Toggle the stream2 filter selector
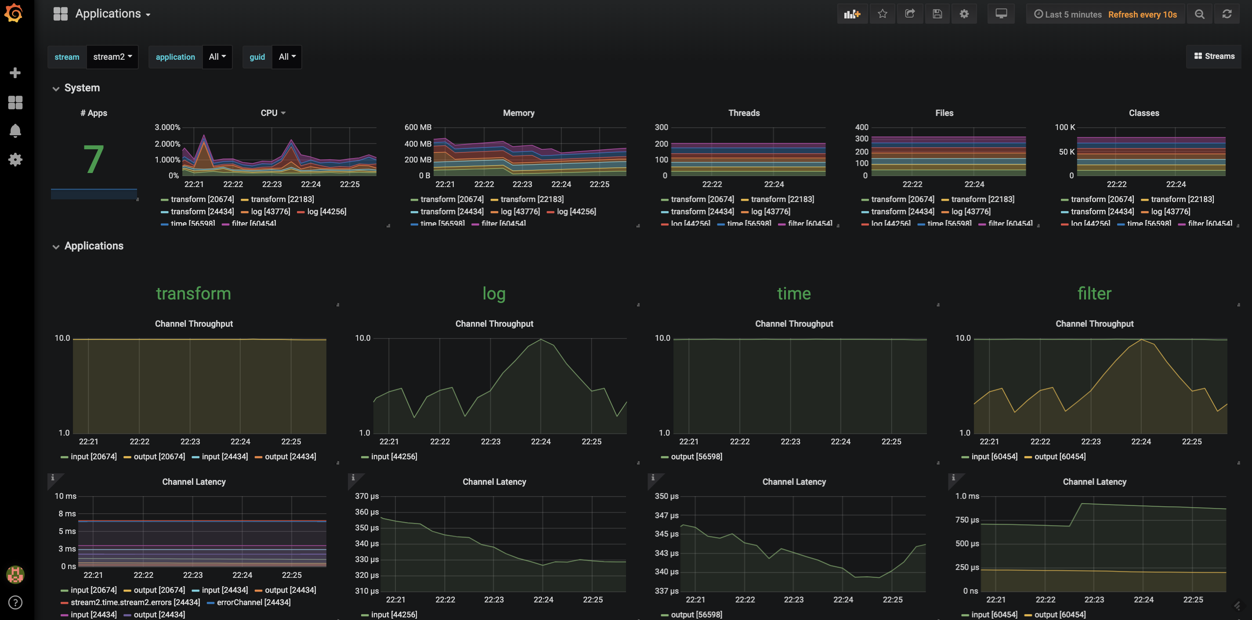1252x620 pixels. [x=112, y=57]
